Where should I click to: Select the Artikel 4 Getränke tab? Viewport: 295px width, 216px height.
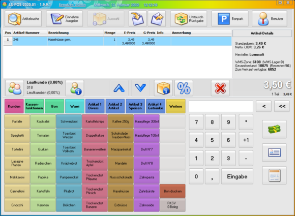[156, 106]
